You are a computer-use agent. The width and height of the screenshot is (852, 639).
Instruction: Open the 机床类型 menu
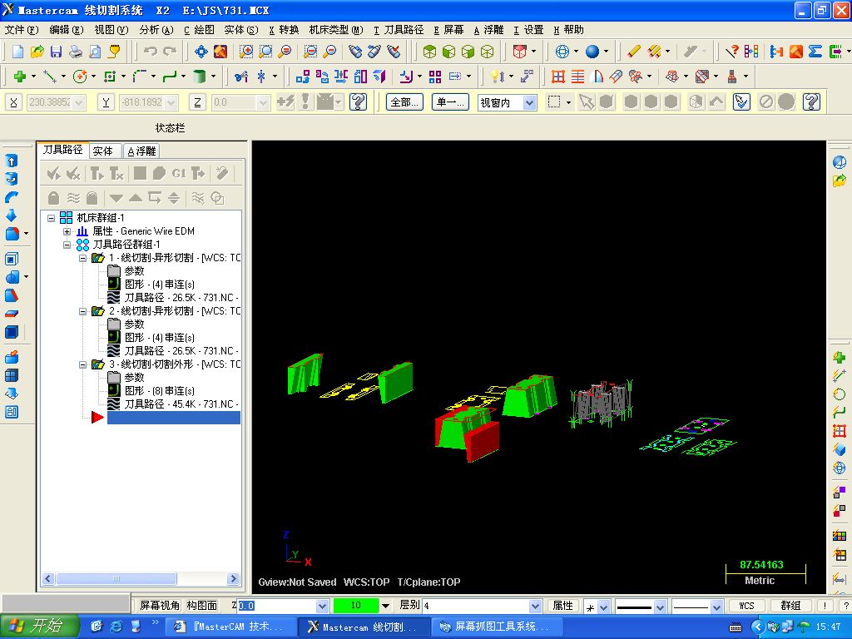coord(336,30)
